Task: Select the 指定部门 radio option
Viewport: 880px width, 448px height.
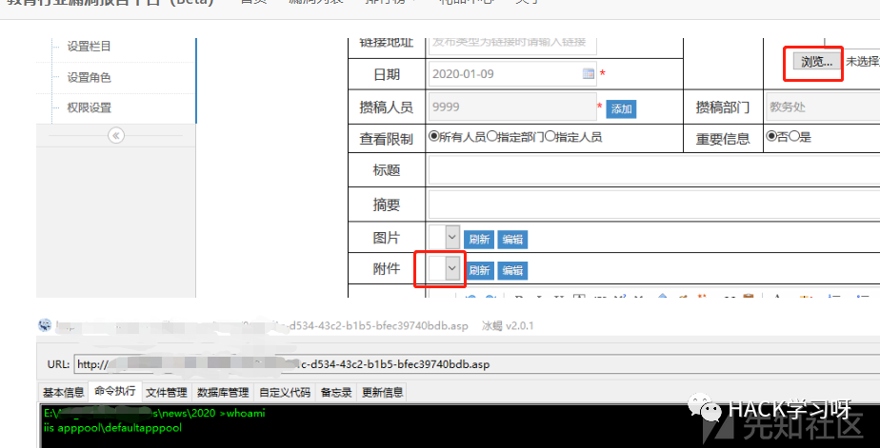Action: [491, 136]
